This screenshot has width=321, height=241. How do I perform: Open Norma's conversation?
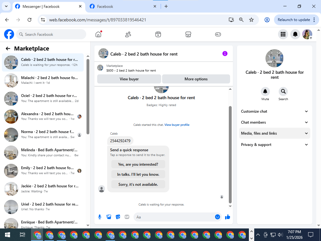[x=43, y=134]
